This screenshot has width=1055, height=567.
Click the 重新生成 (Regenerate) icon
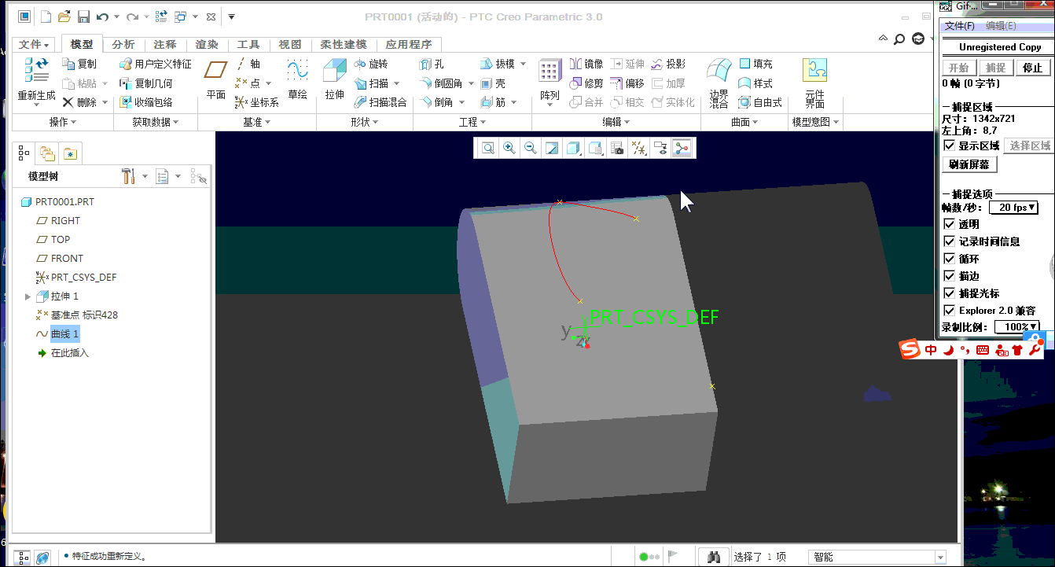point(36,80)
